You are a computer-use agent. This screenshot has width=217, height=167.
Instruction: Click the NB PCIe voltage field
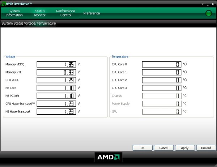(x=56, y=96)
